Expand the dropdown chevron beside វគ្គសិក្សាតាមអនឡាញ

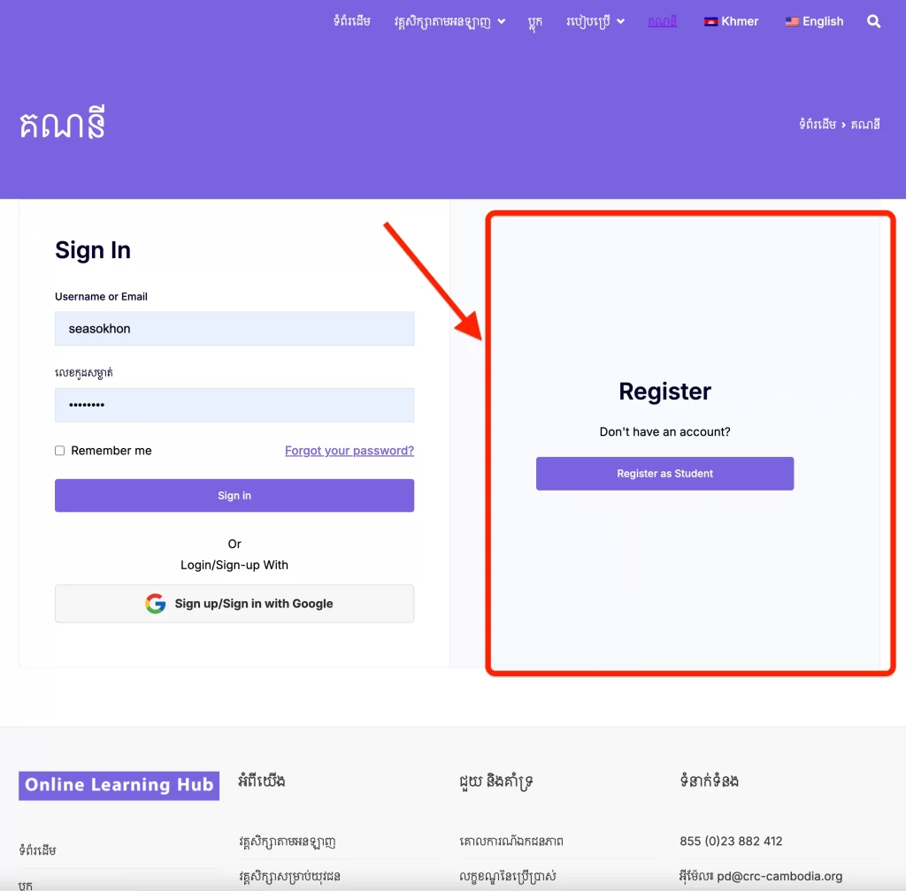(x=502, y=22)
